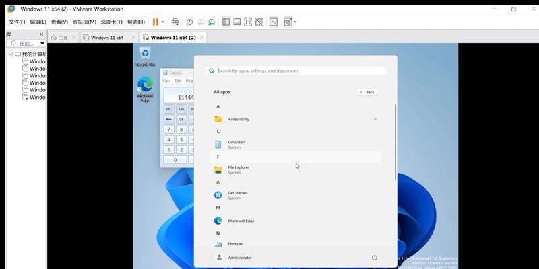Click the stretch guest display icon
Image resolution: width=539 pixels, height=269 pixels.
tap(287, 22)
